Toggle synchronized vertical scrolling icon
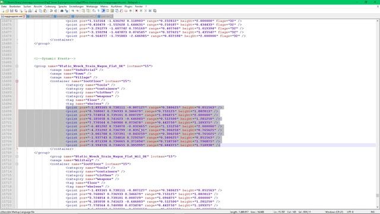This screenshot has height=214, width=380. click(83, 11)
